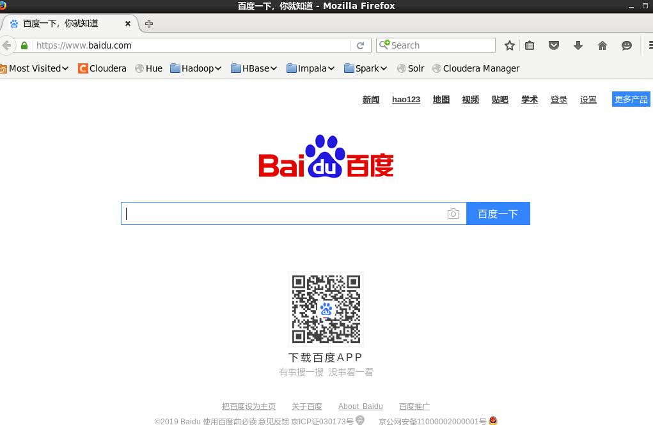Expand the Most Visited bookmarks dropdown

(x=34, y=68)
